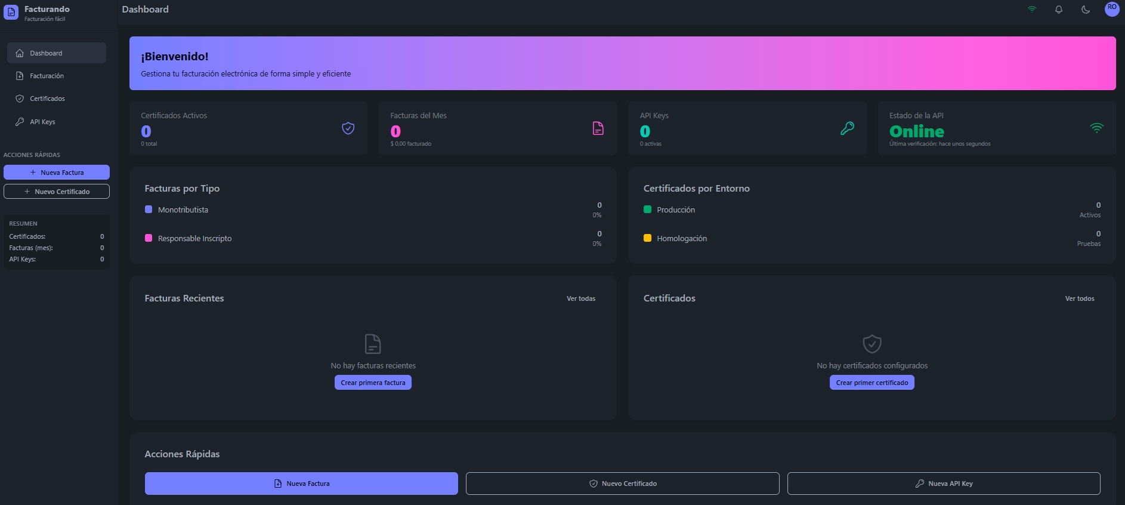Click Crear primer certificado button

pos(871,383)
